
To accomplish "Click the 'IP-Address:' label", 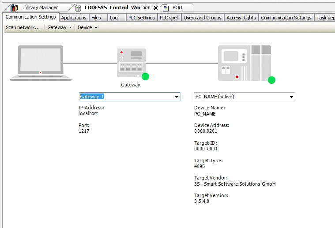I will point(91,108).
